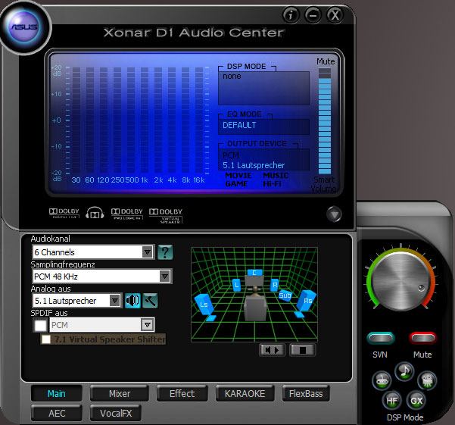Open the hammer advanced settings icon
Image resolution: width=455 pixels, height=425 pixels.
[x=151, y=301]
